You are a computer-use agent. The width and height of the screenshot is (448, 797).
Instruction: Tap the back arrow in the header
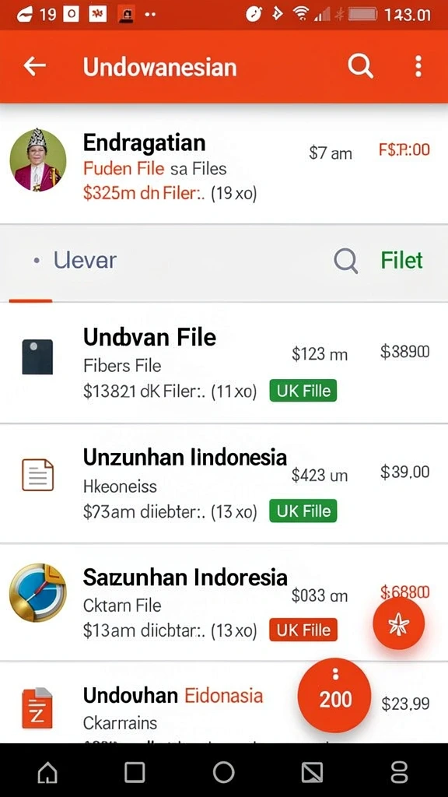34,66
